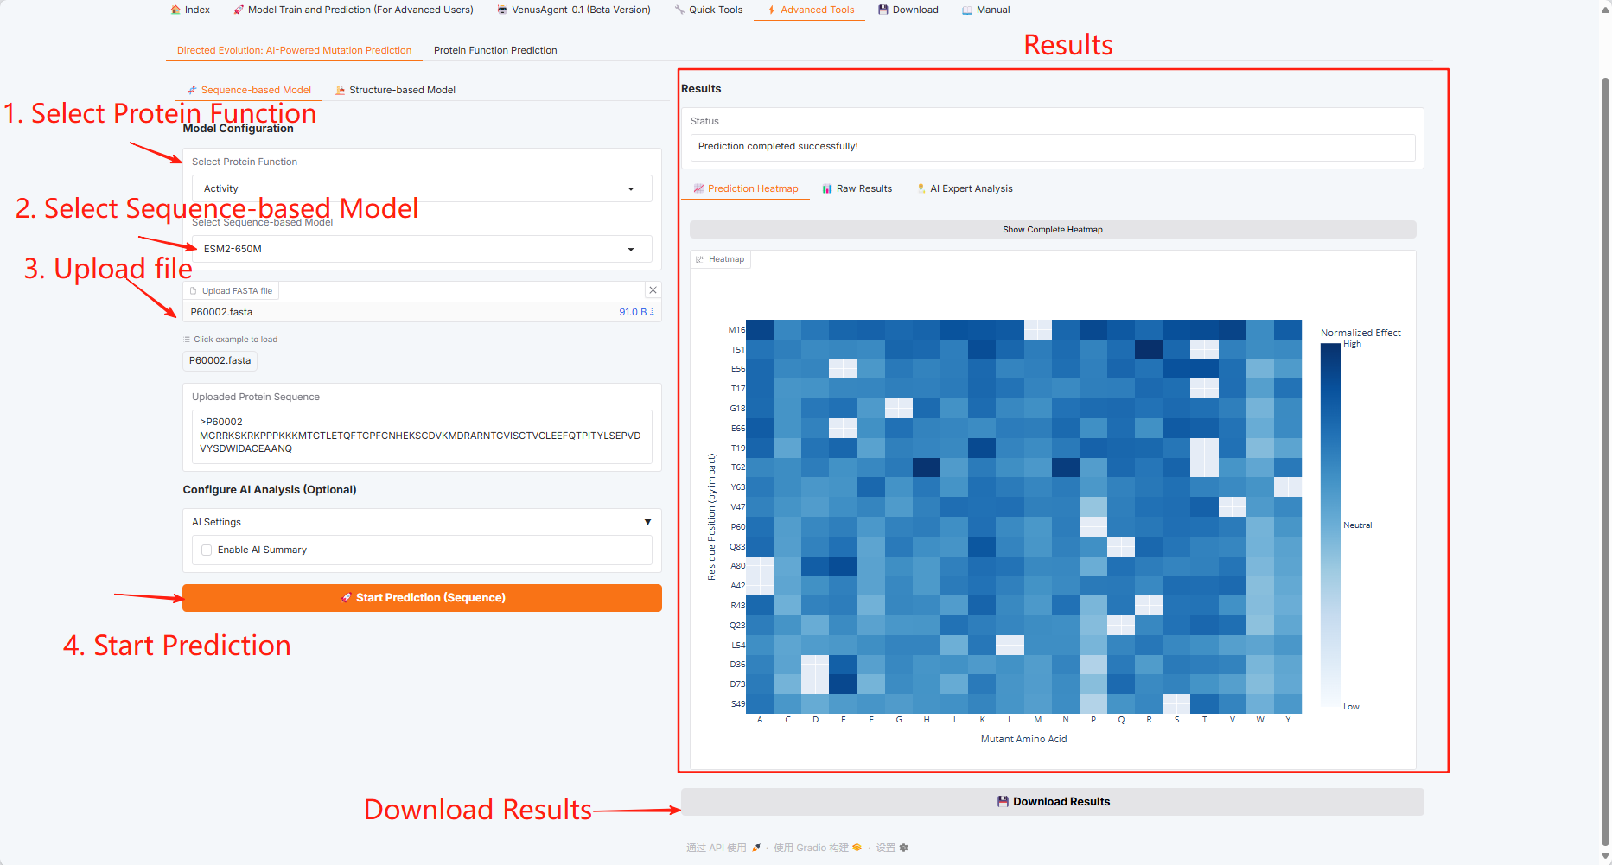
Task: Load the P60002.fasta example file
Action: tap(220, 360)
